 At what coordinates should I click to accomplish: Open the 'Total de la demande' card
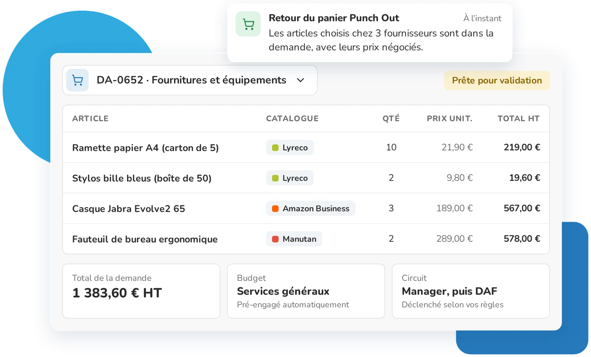tap(141, 291)
